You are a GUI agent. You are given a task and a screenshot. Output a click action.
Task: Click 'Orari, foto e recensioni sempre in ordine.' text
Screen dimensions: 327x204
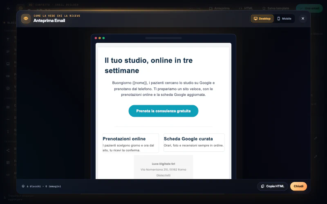[x=193, y=145]
